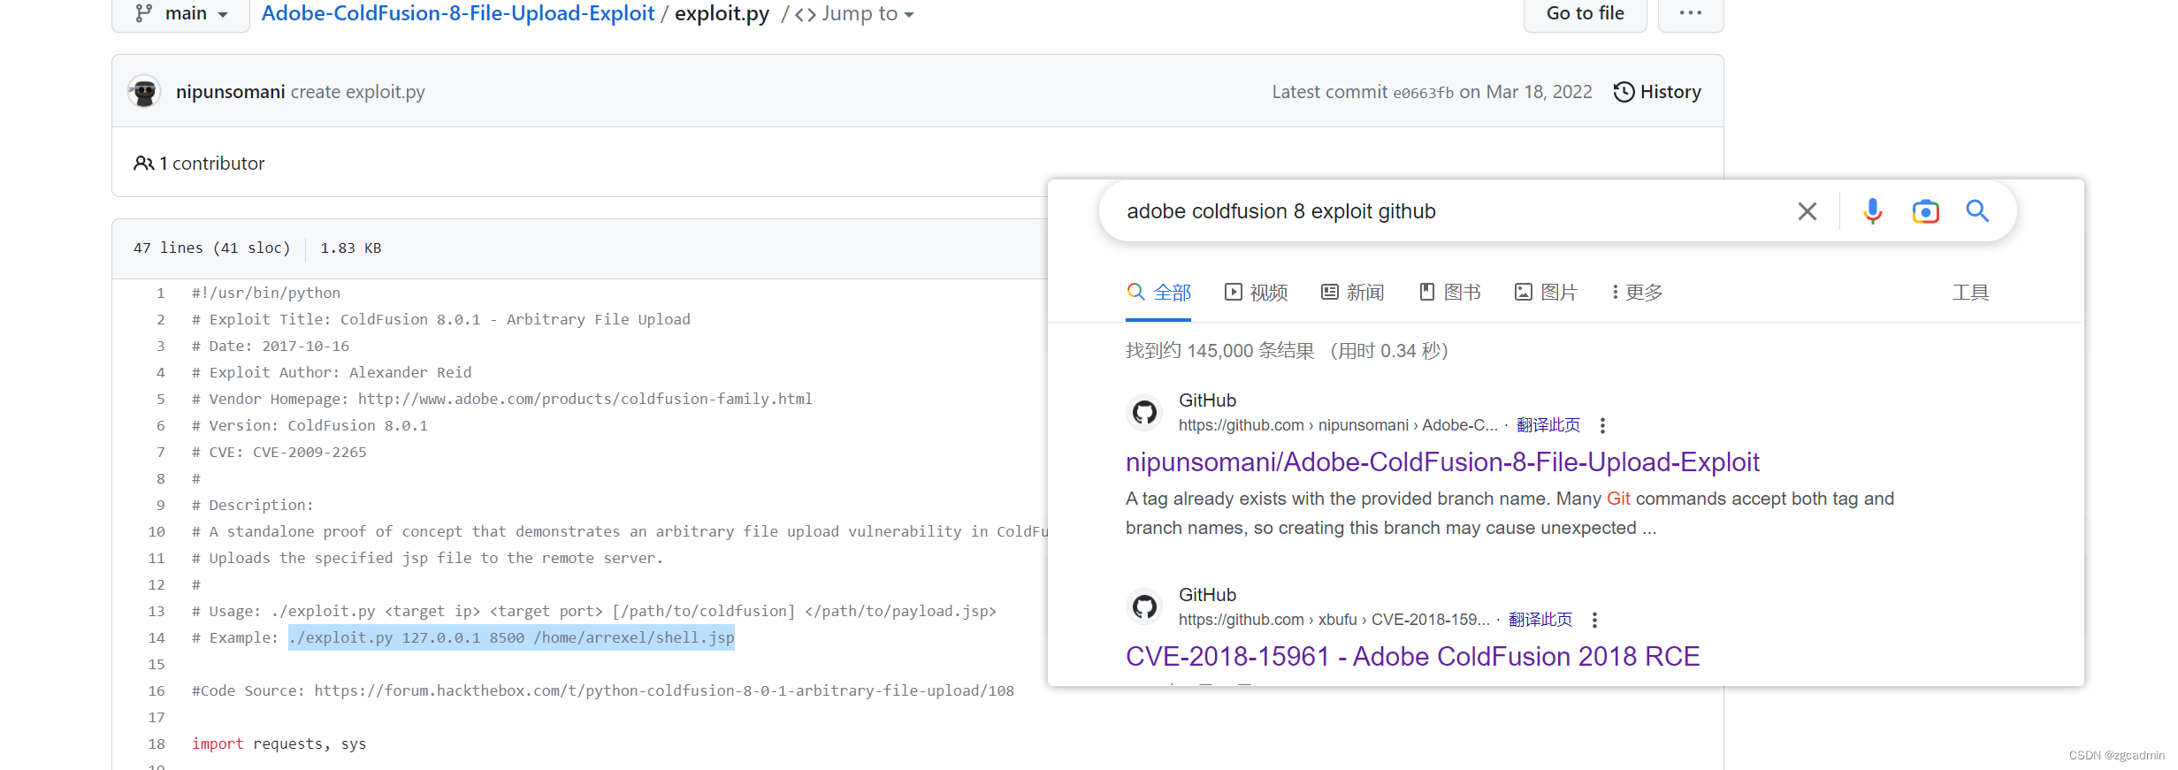Screen dimensions: 2178x770
Task: Select the 全部 results tab
Action: [1158, 293]
